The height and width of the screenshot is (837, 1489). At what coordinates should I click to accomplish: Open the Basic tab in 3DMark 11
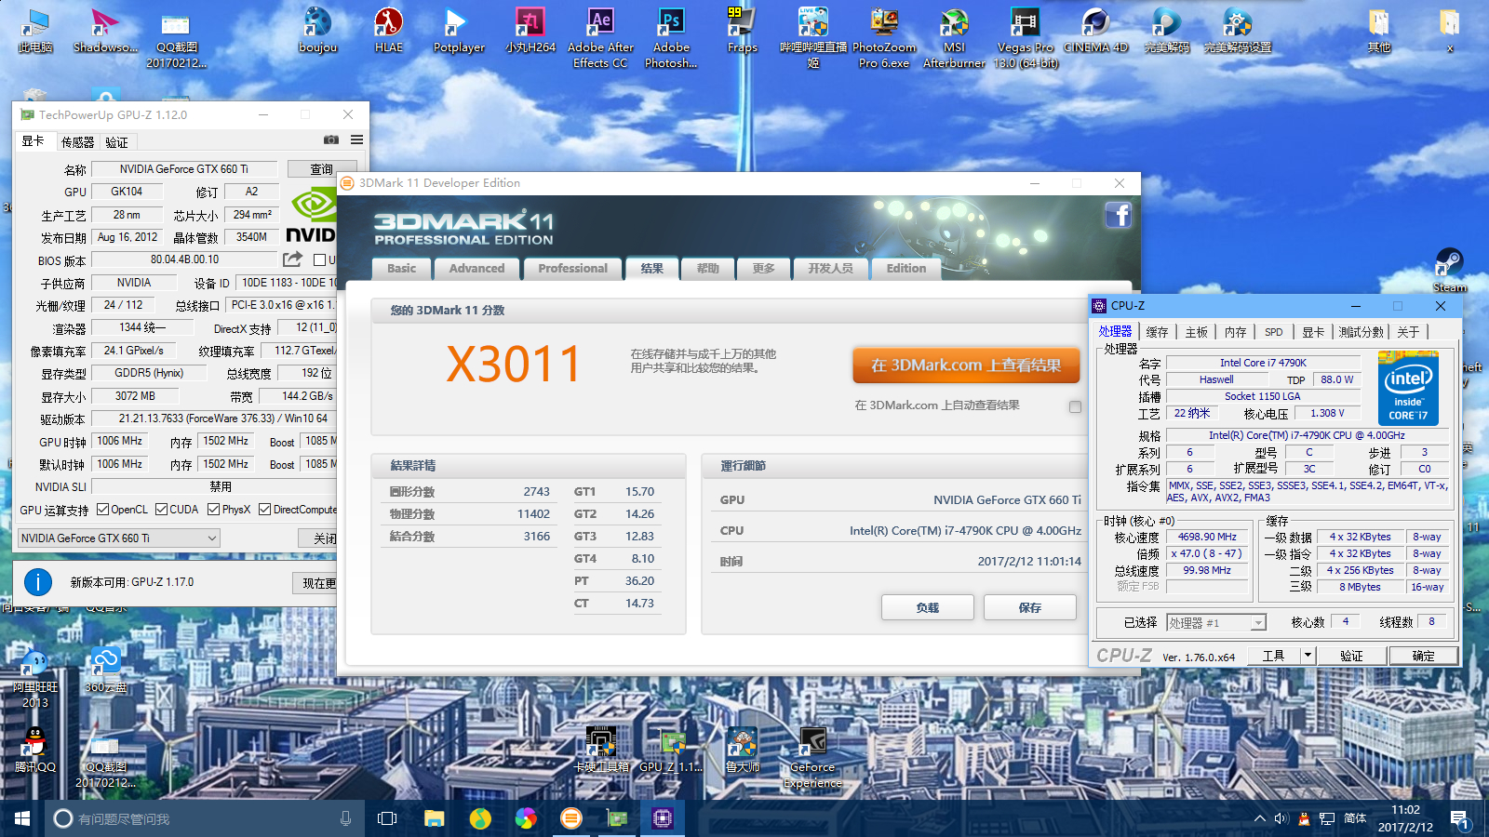[x=402, y=269]
